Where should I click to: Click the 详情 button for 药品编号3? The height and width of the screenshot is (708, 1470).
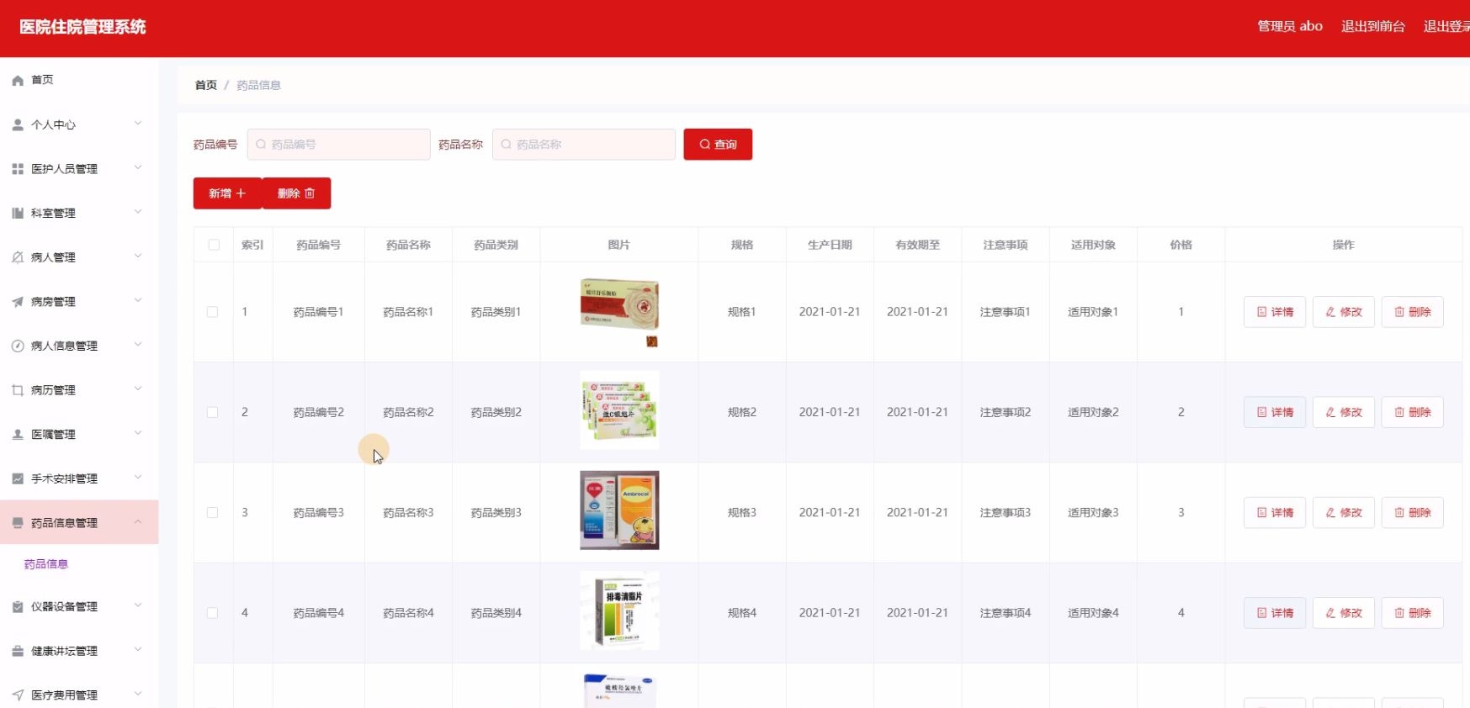pyautogui.click(x=1275, y=513)
